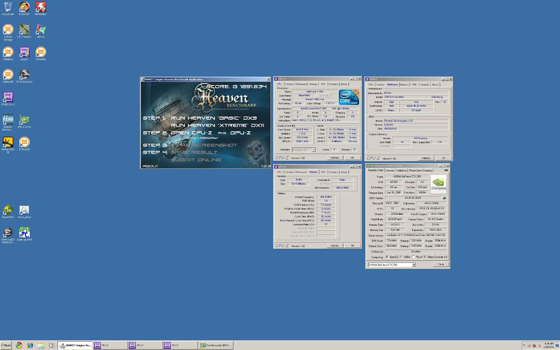Select the EVGA E-LEET Tuning Utility icon
Screen dimensions: 560x350
point(8,235)
